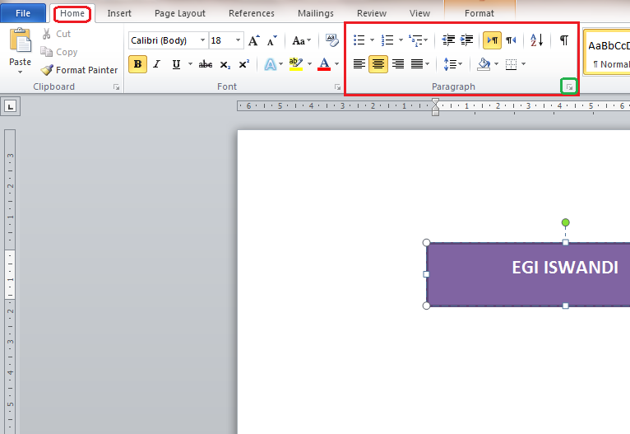The height and width of the screenshot is (434, 630).
Task: Click the Line Spacing icon
Action: point(450,64)
